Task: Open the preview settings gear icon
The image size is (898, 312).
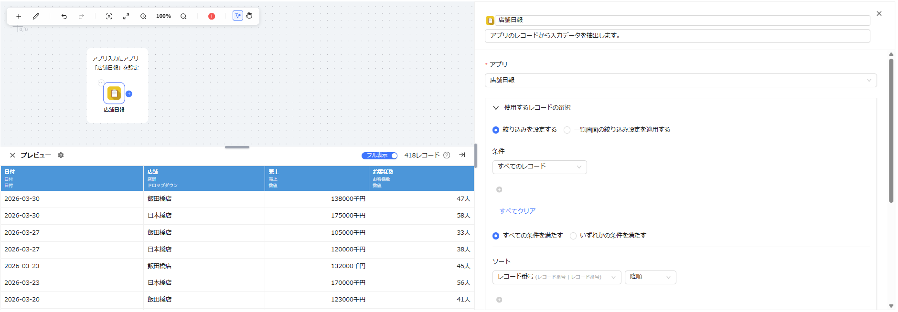Action: (x=61, y=155)
